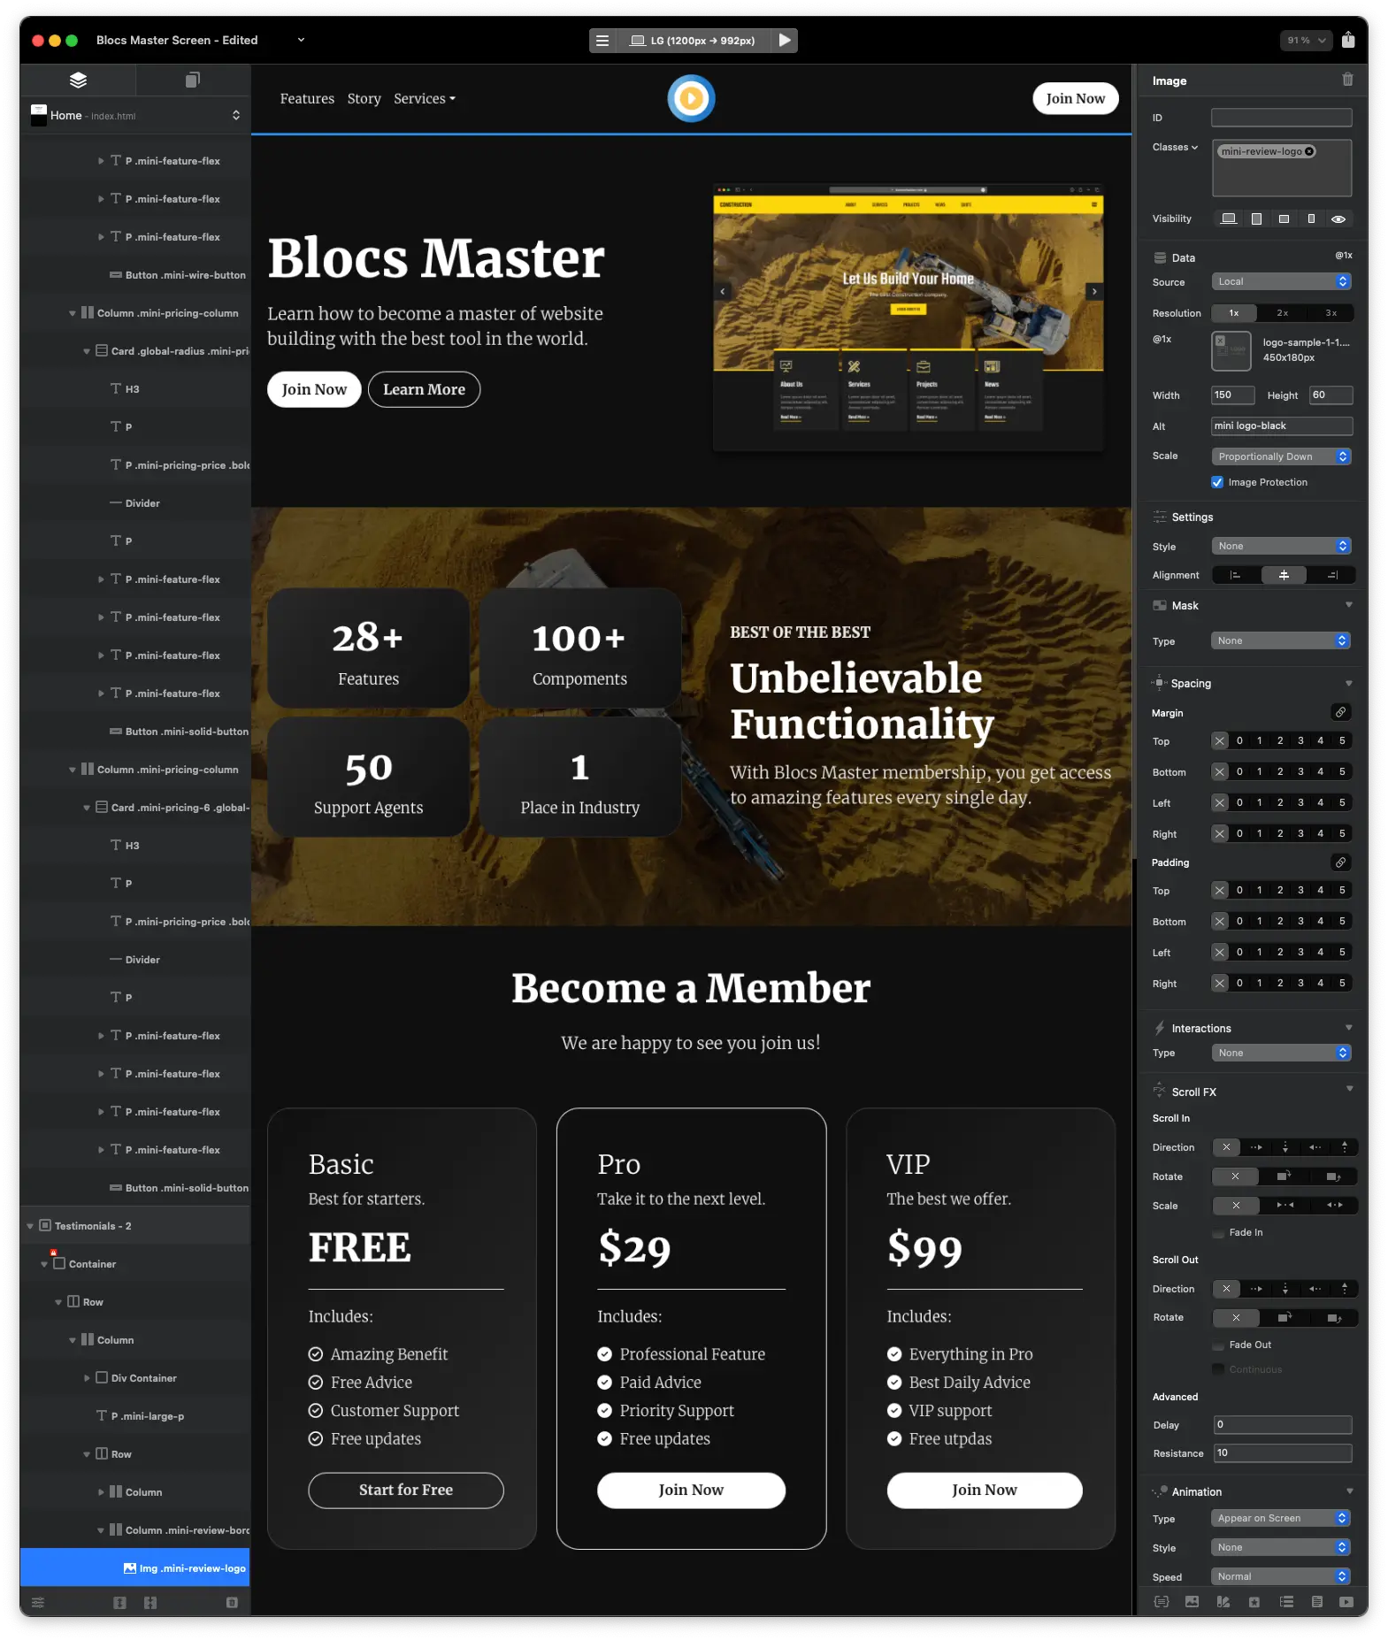This screenshot has width=1388, height=1640.
Task: Select the 2x resolution tab
Action: (1282, 313)
